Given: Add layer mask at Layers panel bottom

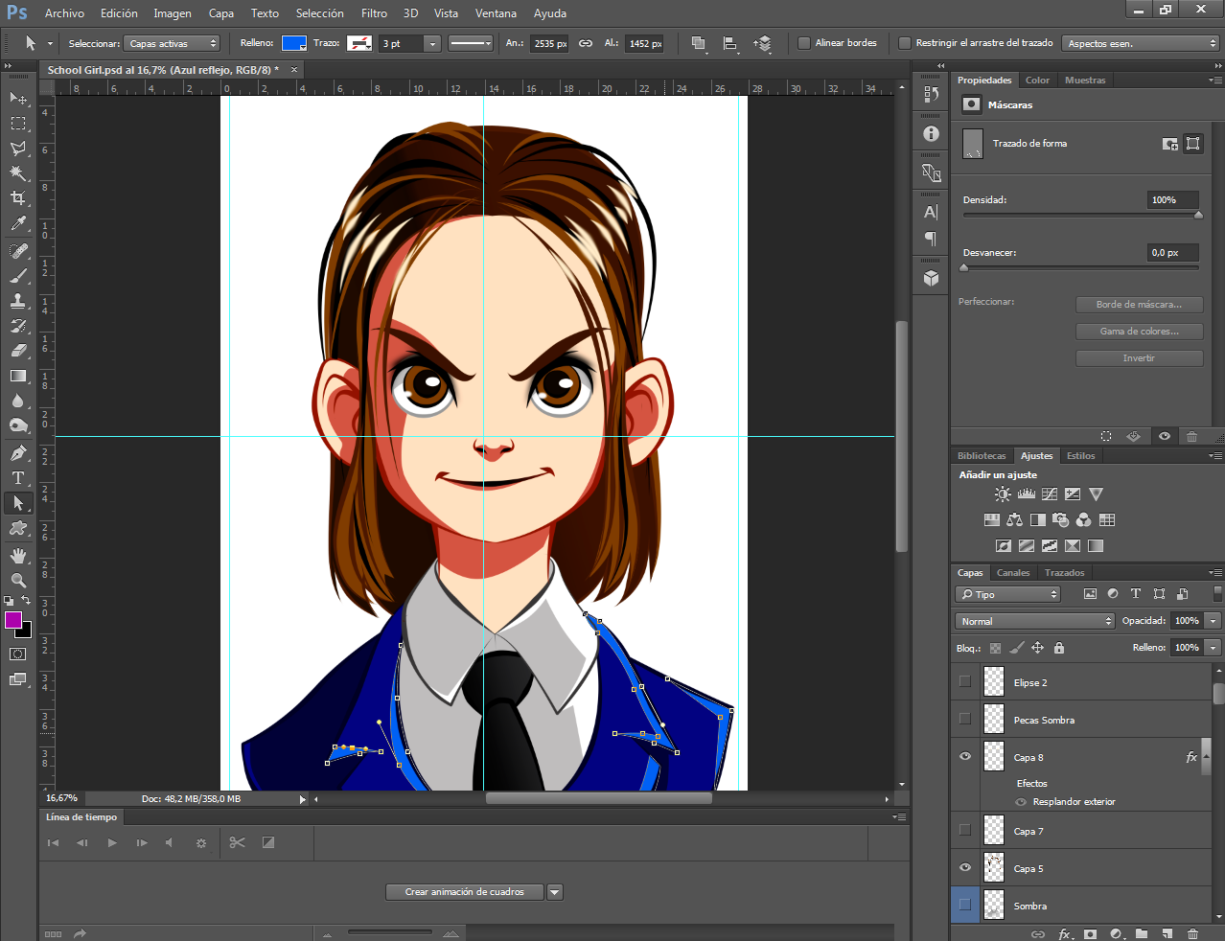Looking at the screenshot, I should pyautogui.click(x=1090, y=933).
